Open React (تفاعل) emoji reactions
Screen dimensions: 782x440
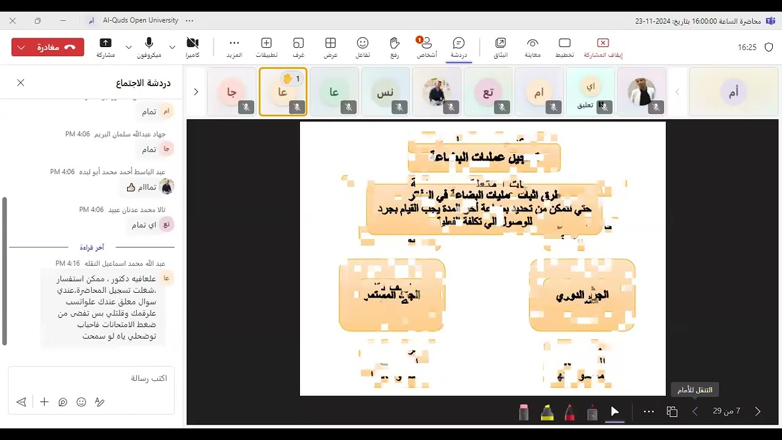[x=363, y=47]
